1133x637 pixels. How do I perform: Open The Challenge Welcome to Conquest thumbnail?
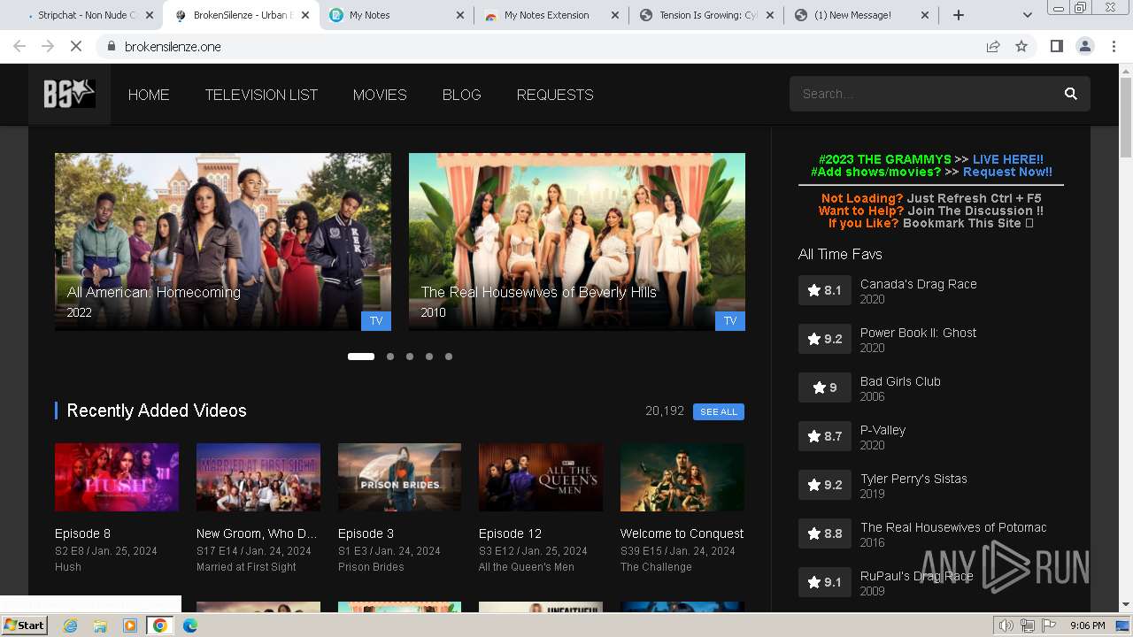click(682, 478)
